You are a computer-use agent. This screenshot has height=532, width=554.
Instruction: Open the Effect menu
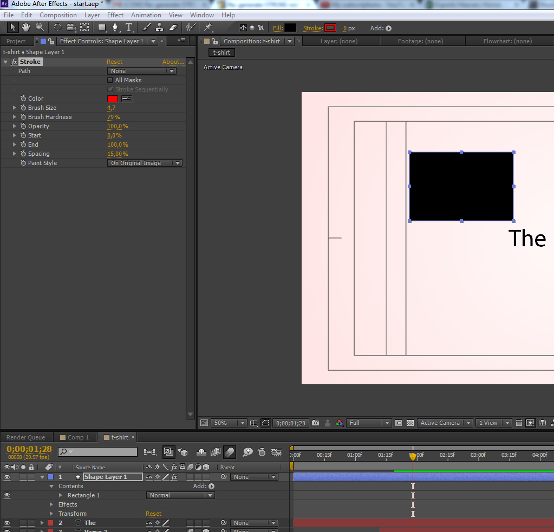point(115,15)
